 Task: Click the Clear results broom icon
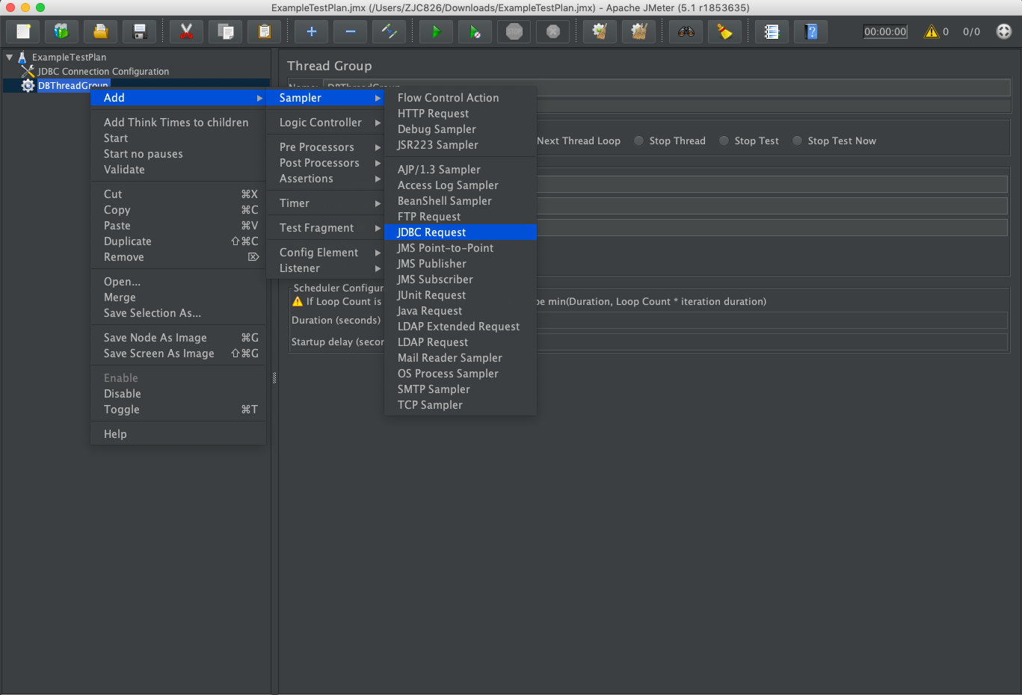pyautogui.click(x=600, y=31)
